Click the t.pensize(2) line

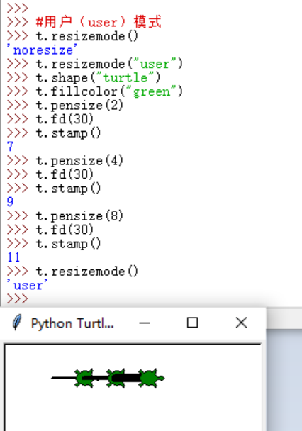tap(79, 106)
